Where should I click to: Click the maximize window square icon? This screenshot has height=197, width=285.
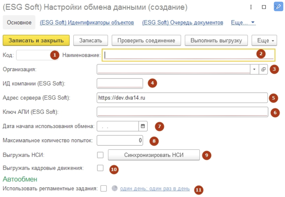click(264, 7)
